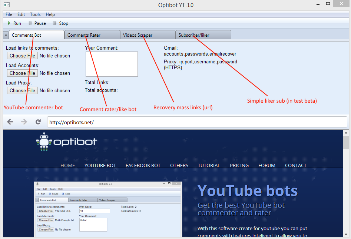Click the Stop square icon
Screen dimensions: 351x239
point(54,23)
